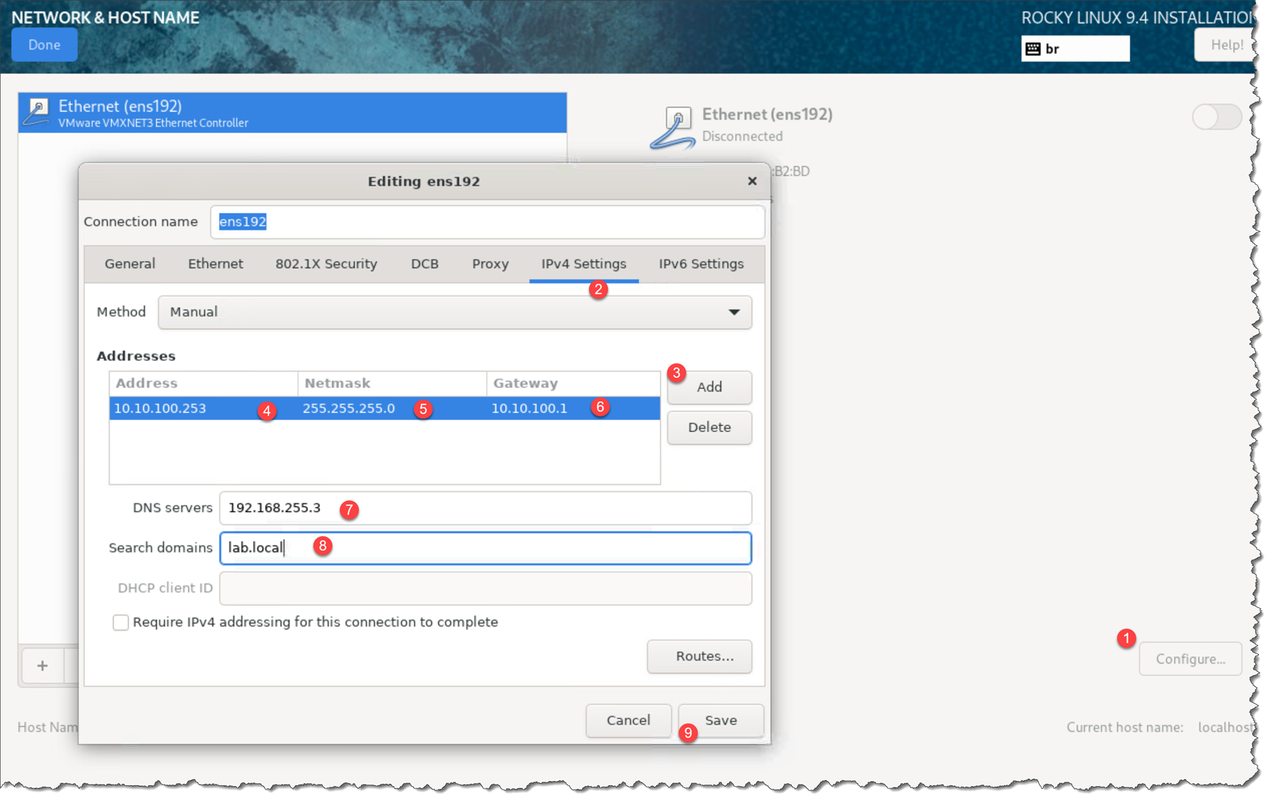Click Add to insert a new address

[x=709, y=387]
